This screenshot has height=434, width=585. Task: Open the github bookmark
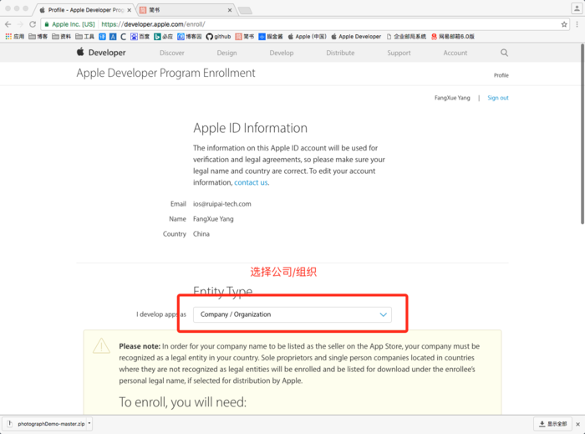pyautogui.click(x=218, y=37)
